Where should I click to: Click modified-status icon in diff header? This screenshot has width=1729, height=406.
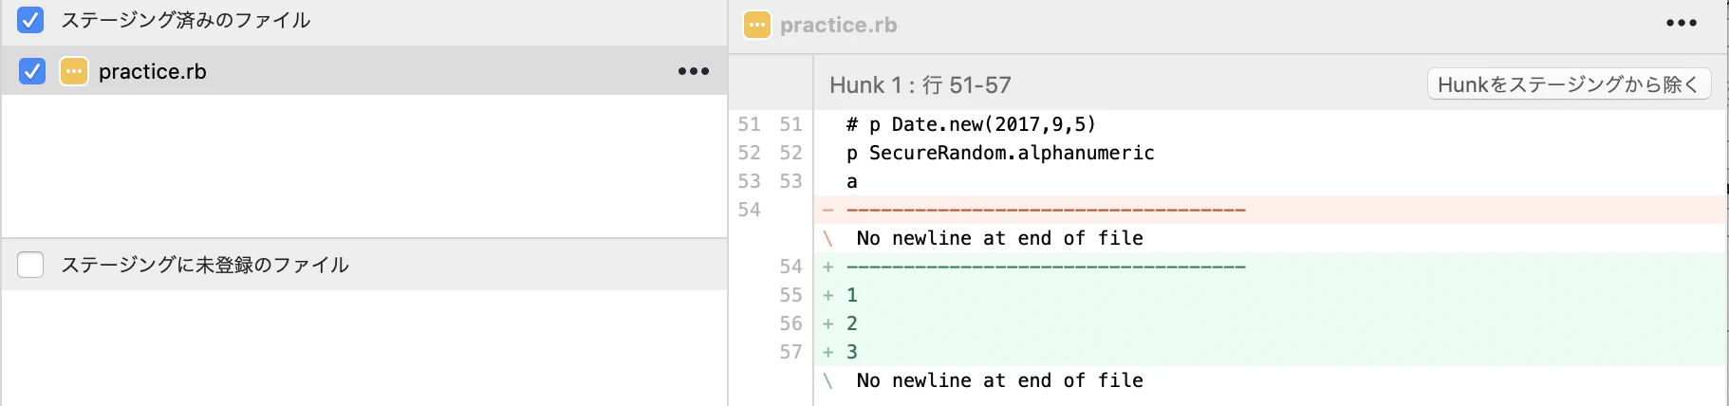[757, 25]
